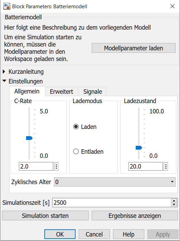Click the greyed-out Apply button
Screen dimensions: 180x241
point(163,234)
